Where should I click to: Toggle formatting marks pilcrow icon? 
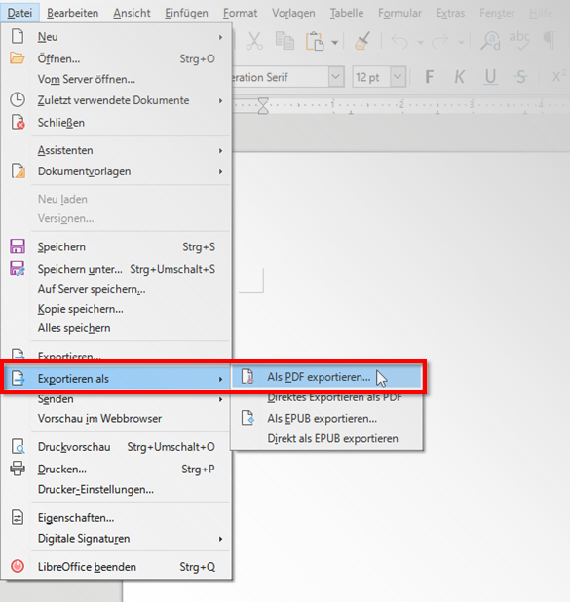coord(550,41)
